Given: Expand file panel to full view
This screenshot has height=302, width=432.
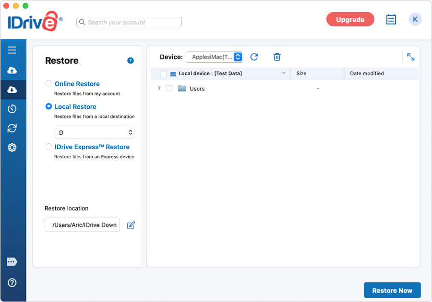Looking at the screenshot, I should click(x=411, y=57).
